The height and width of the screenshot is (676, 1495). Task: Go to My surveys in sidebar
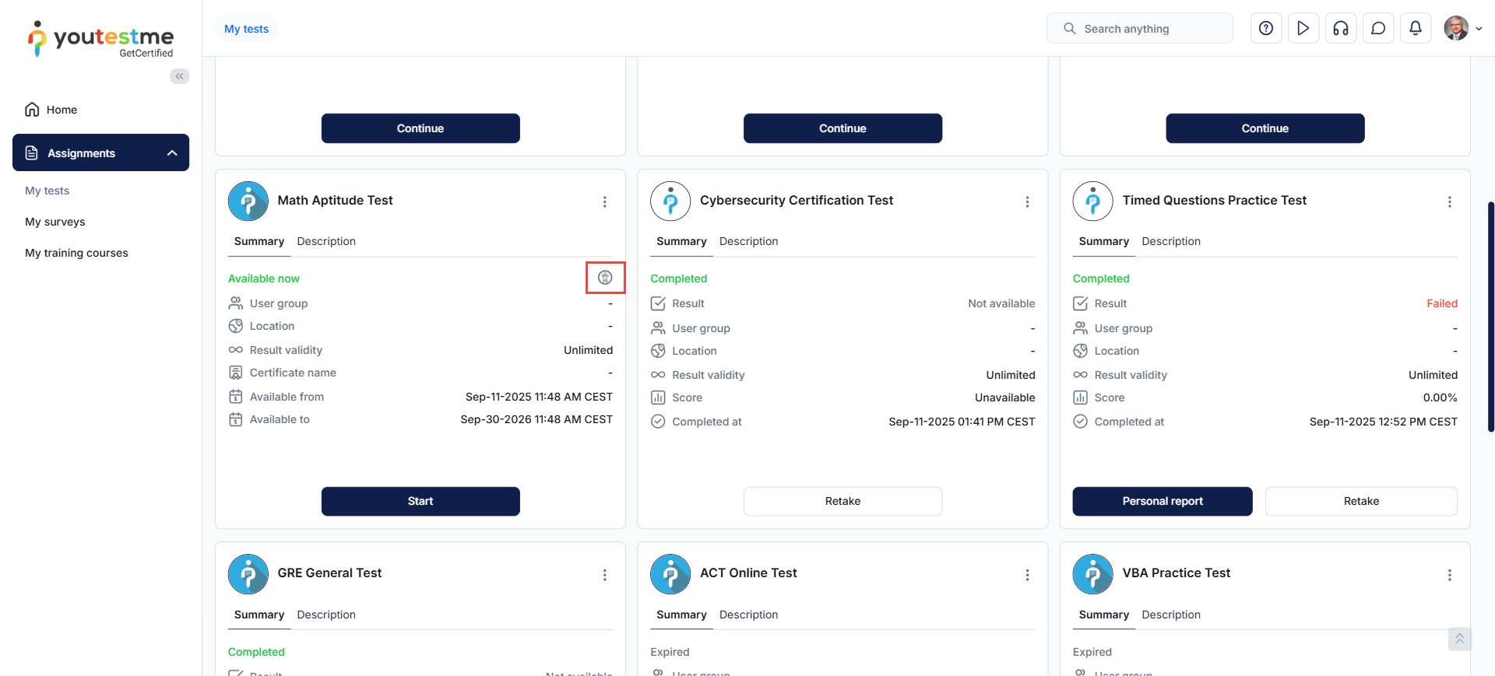pyautogui.click(x=55, y=222)
